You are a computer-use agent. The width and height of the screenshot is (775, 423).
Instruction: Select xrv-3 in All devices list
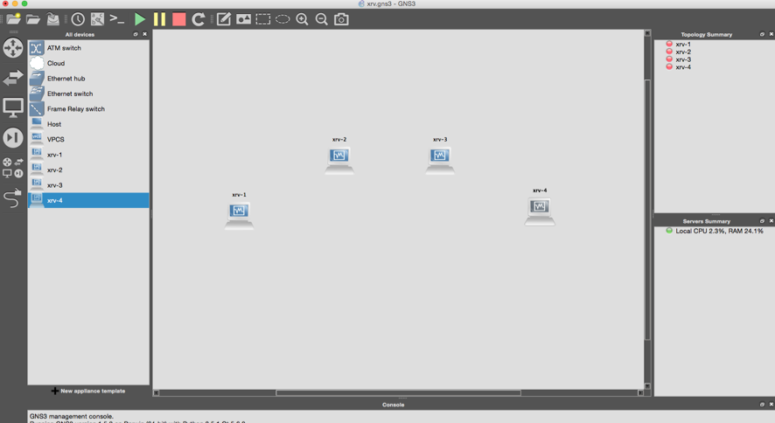tap(88, 185)
